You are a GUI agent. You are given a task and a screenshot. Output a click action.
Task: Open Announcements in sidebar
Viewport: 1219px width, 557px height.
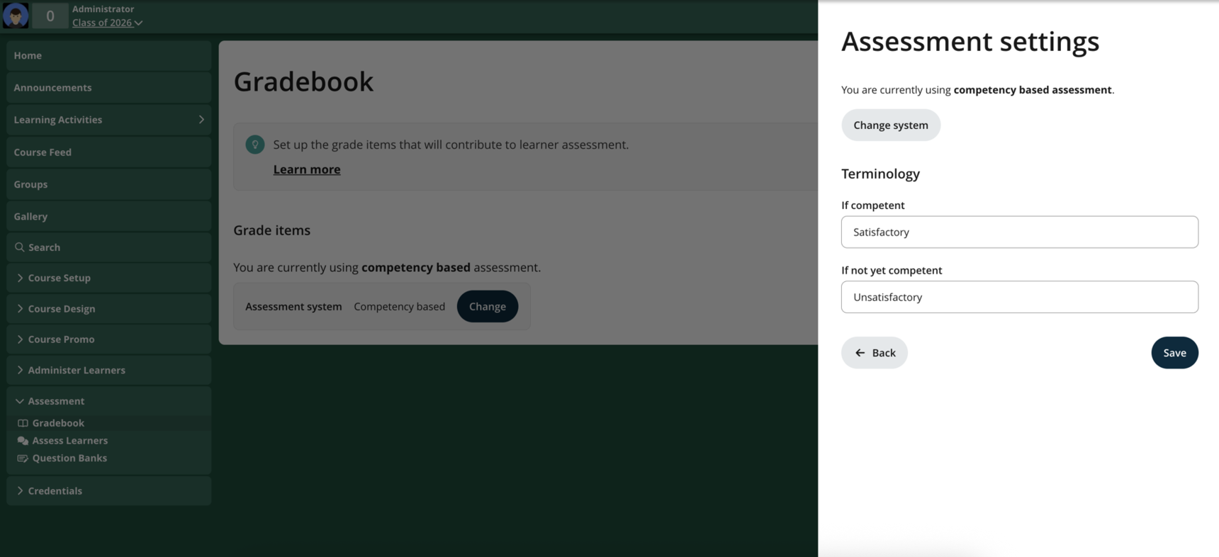pyautogui.click(x=109, y=88)
